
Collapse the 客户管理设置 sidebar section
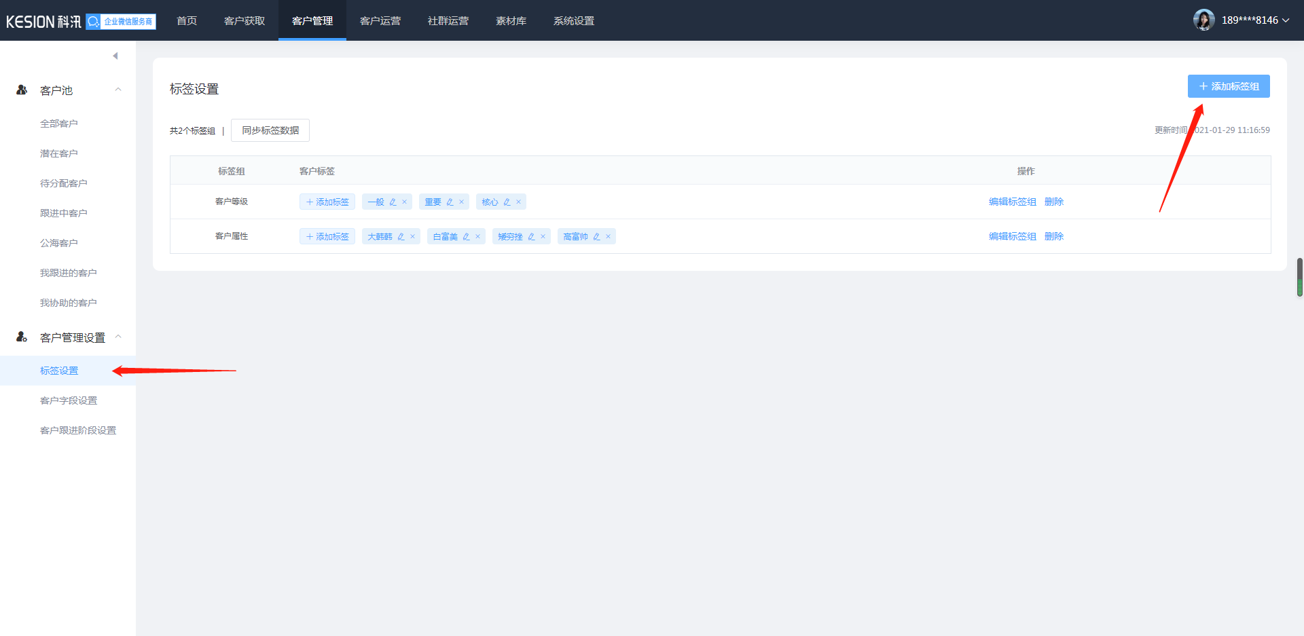118,337
